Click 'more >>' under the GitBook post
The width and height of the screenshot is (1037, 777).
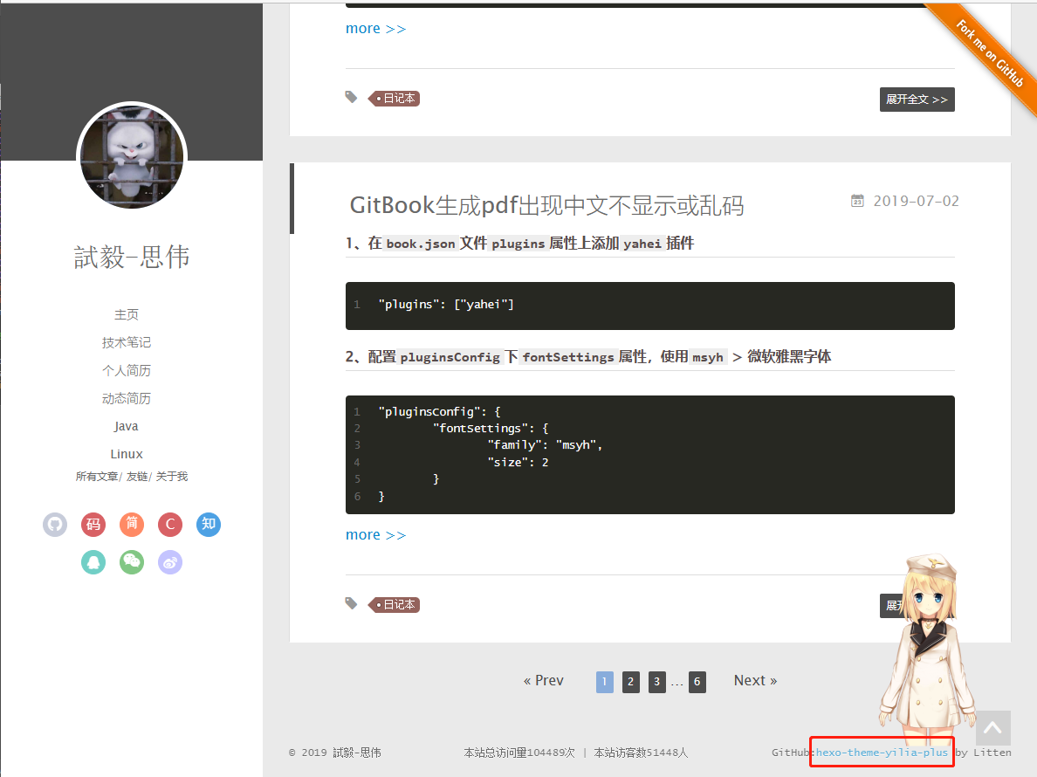[x=375, y=535]
